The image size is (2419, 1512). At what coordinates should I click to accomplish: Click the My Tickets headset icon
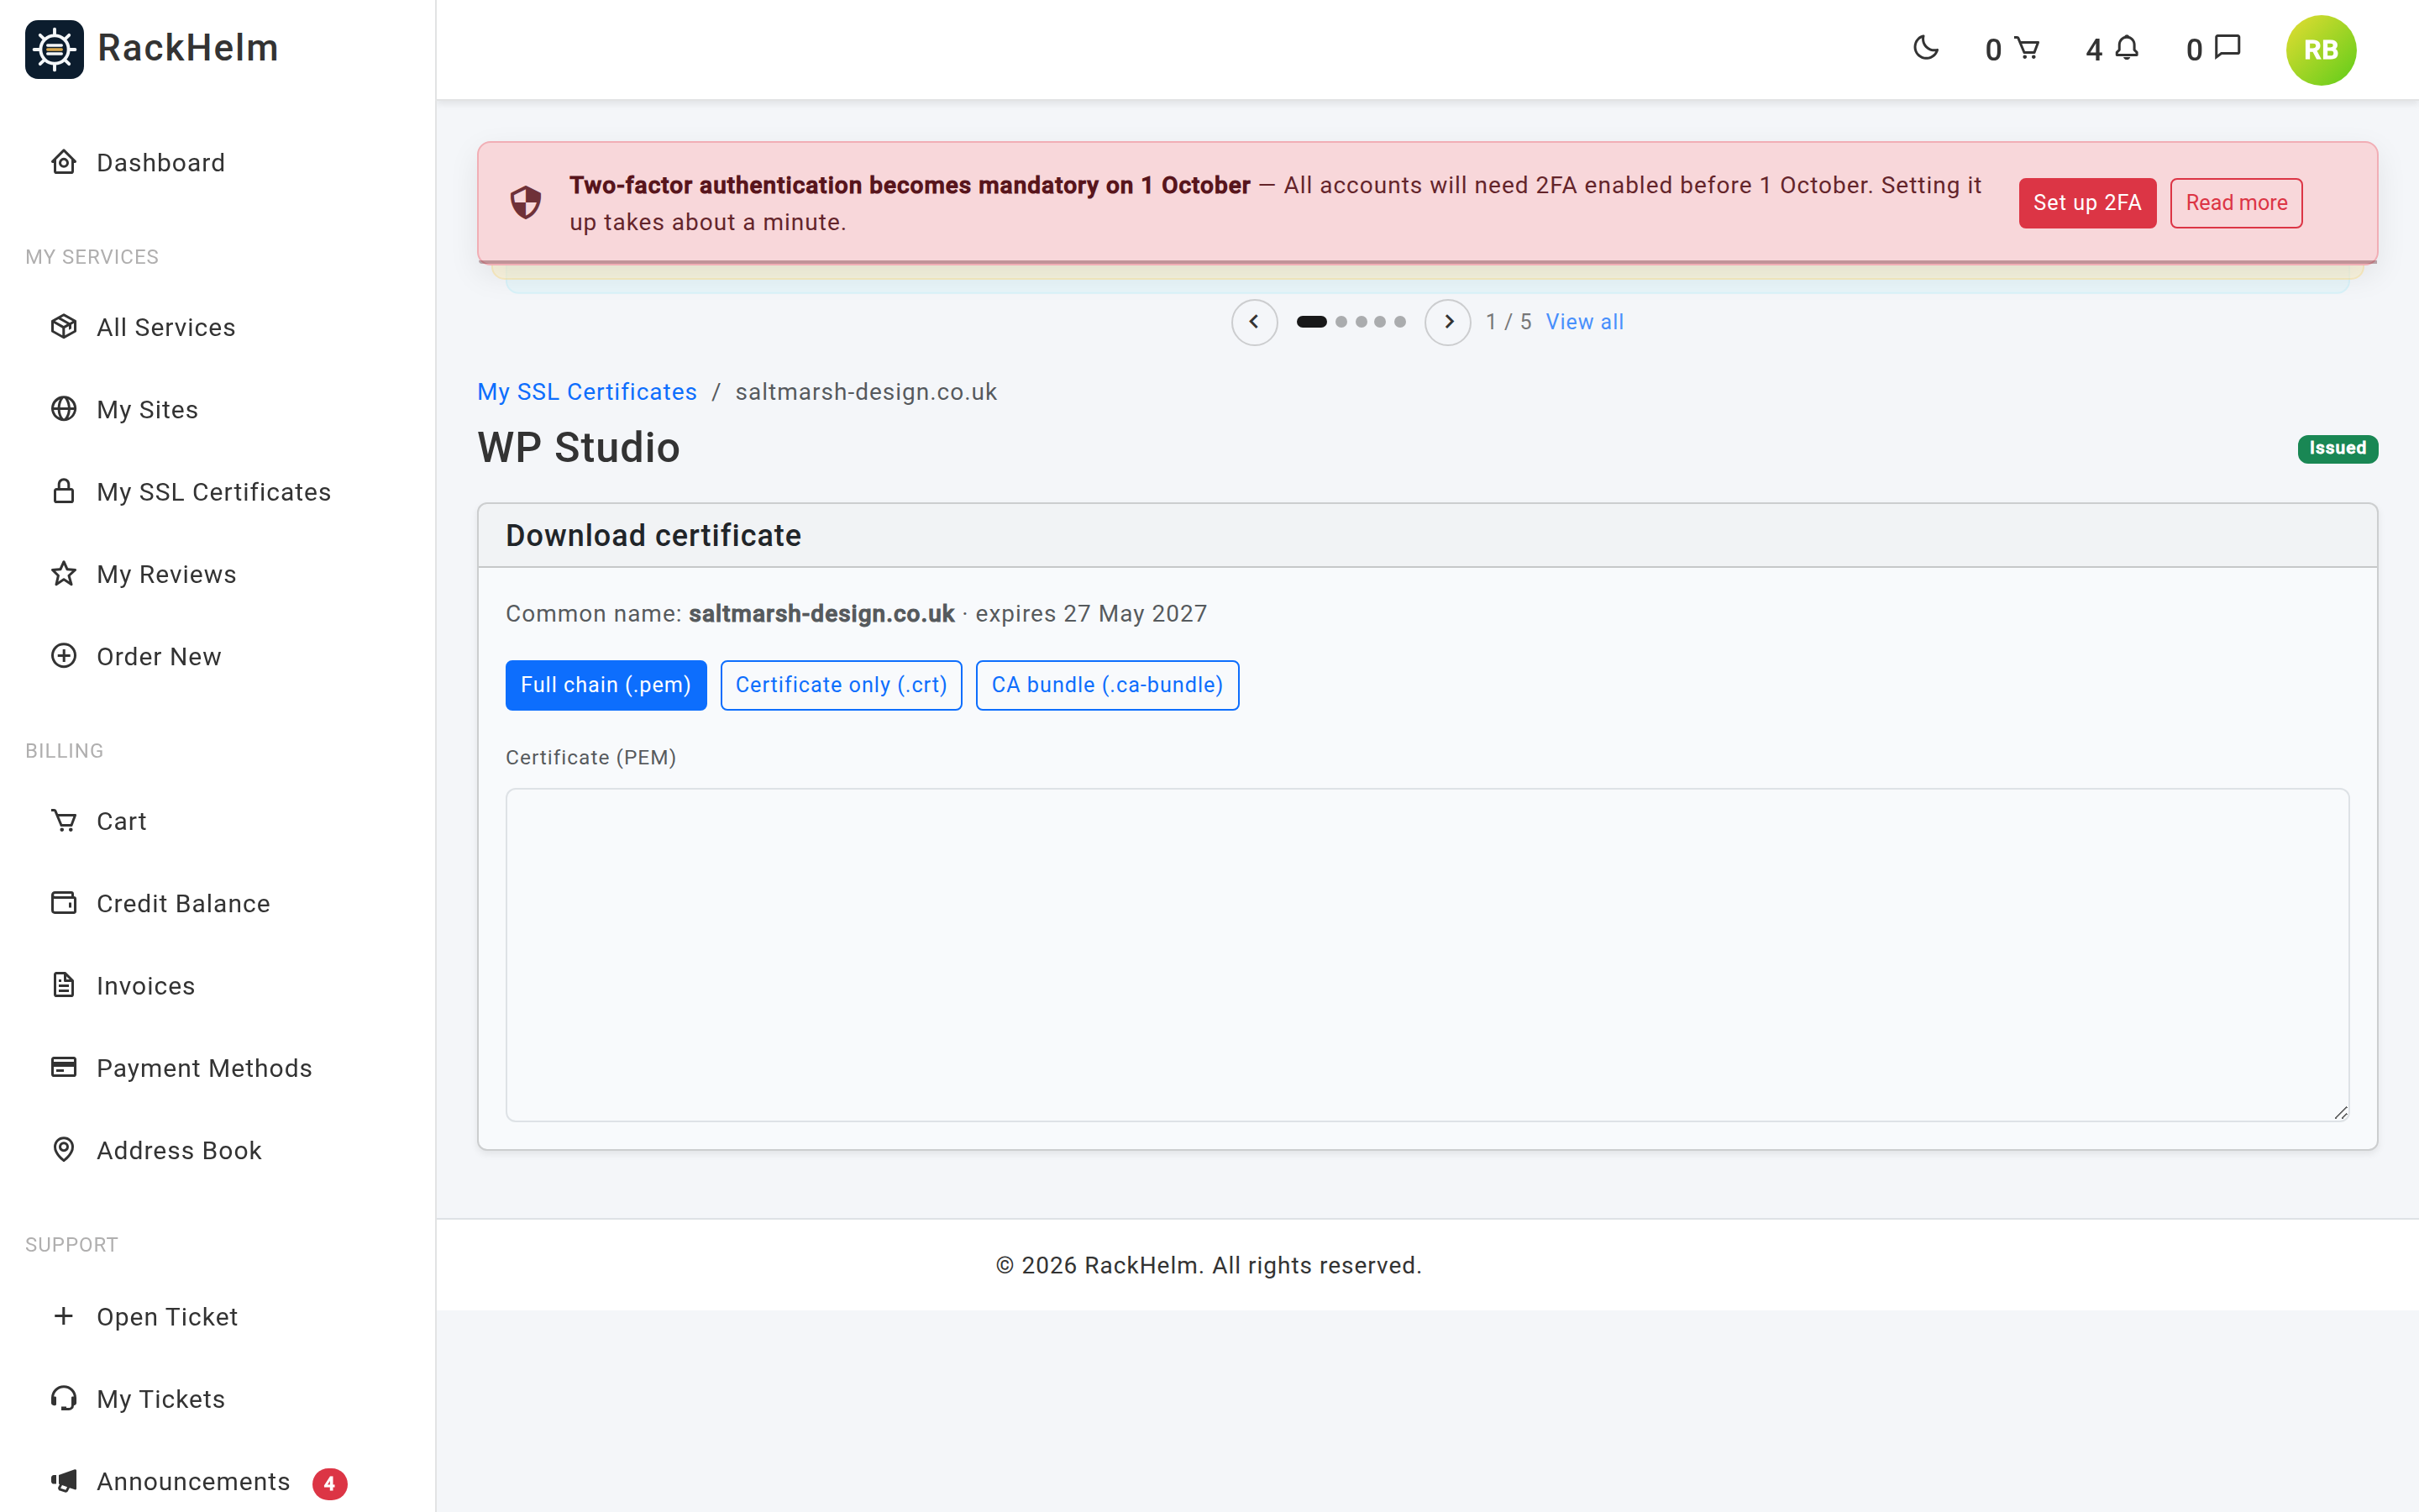(64, 1398)
